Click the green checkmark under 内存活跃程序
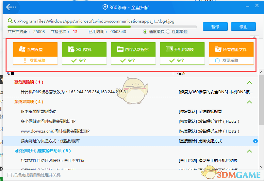264x181 pixels. tap(123, 61)
